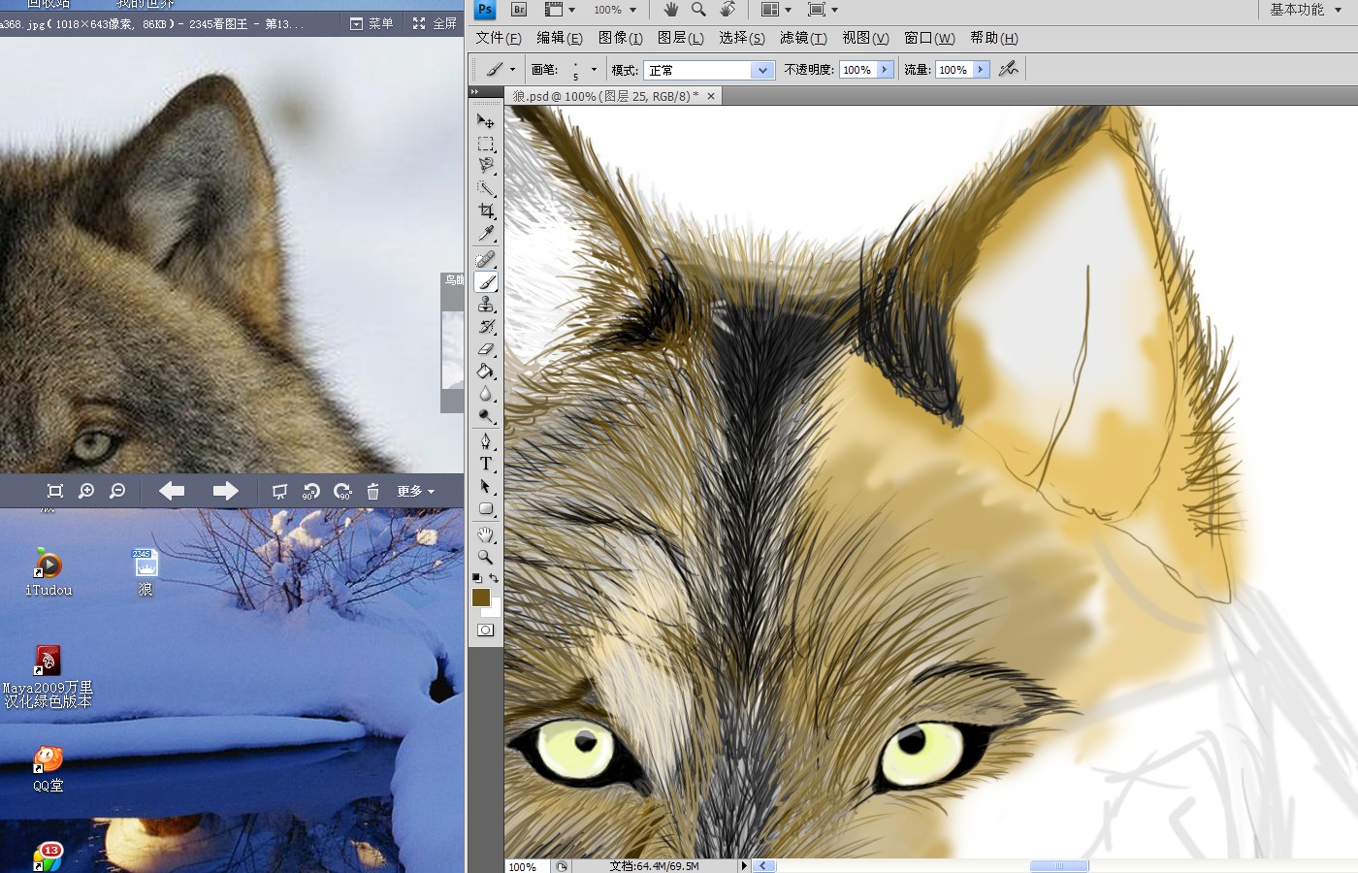Activate the Horizontal Type tool
Image resolution: width=1358 pixels, height=873 pixels.
point(486,464)
